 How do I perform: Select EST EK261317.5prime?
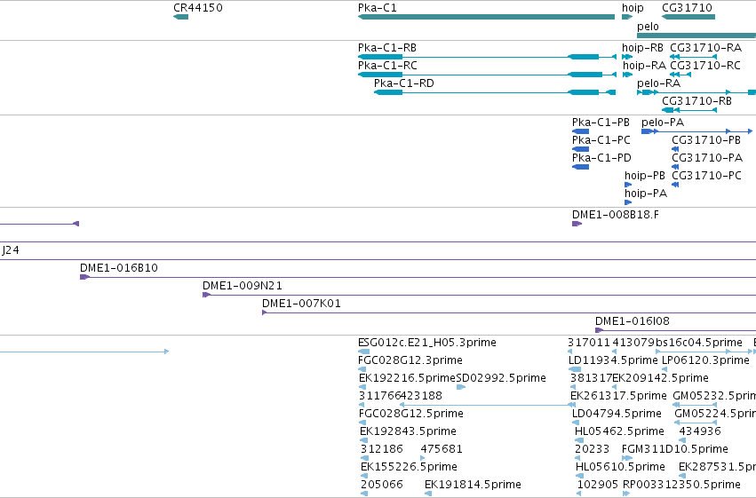point(573,405)
